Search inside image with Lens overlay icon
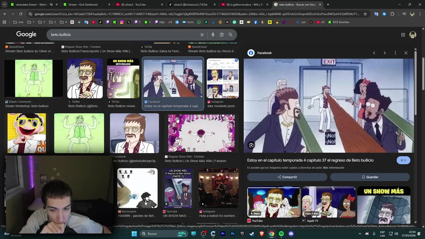Image resolution: width=425 pixels, height=239 pixels. tap(251, 145)
